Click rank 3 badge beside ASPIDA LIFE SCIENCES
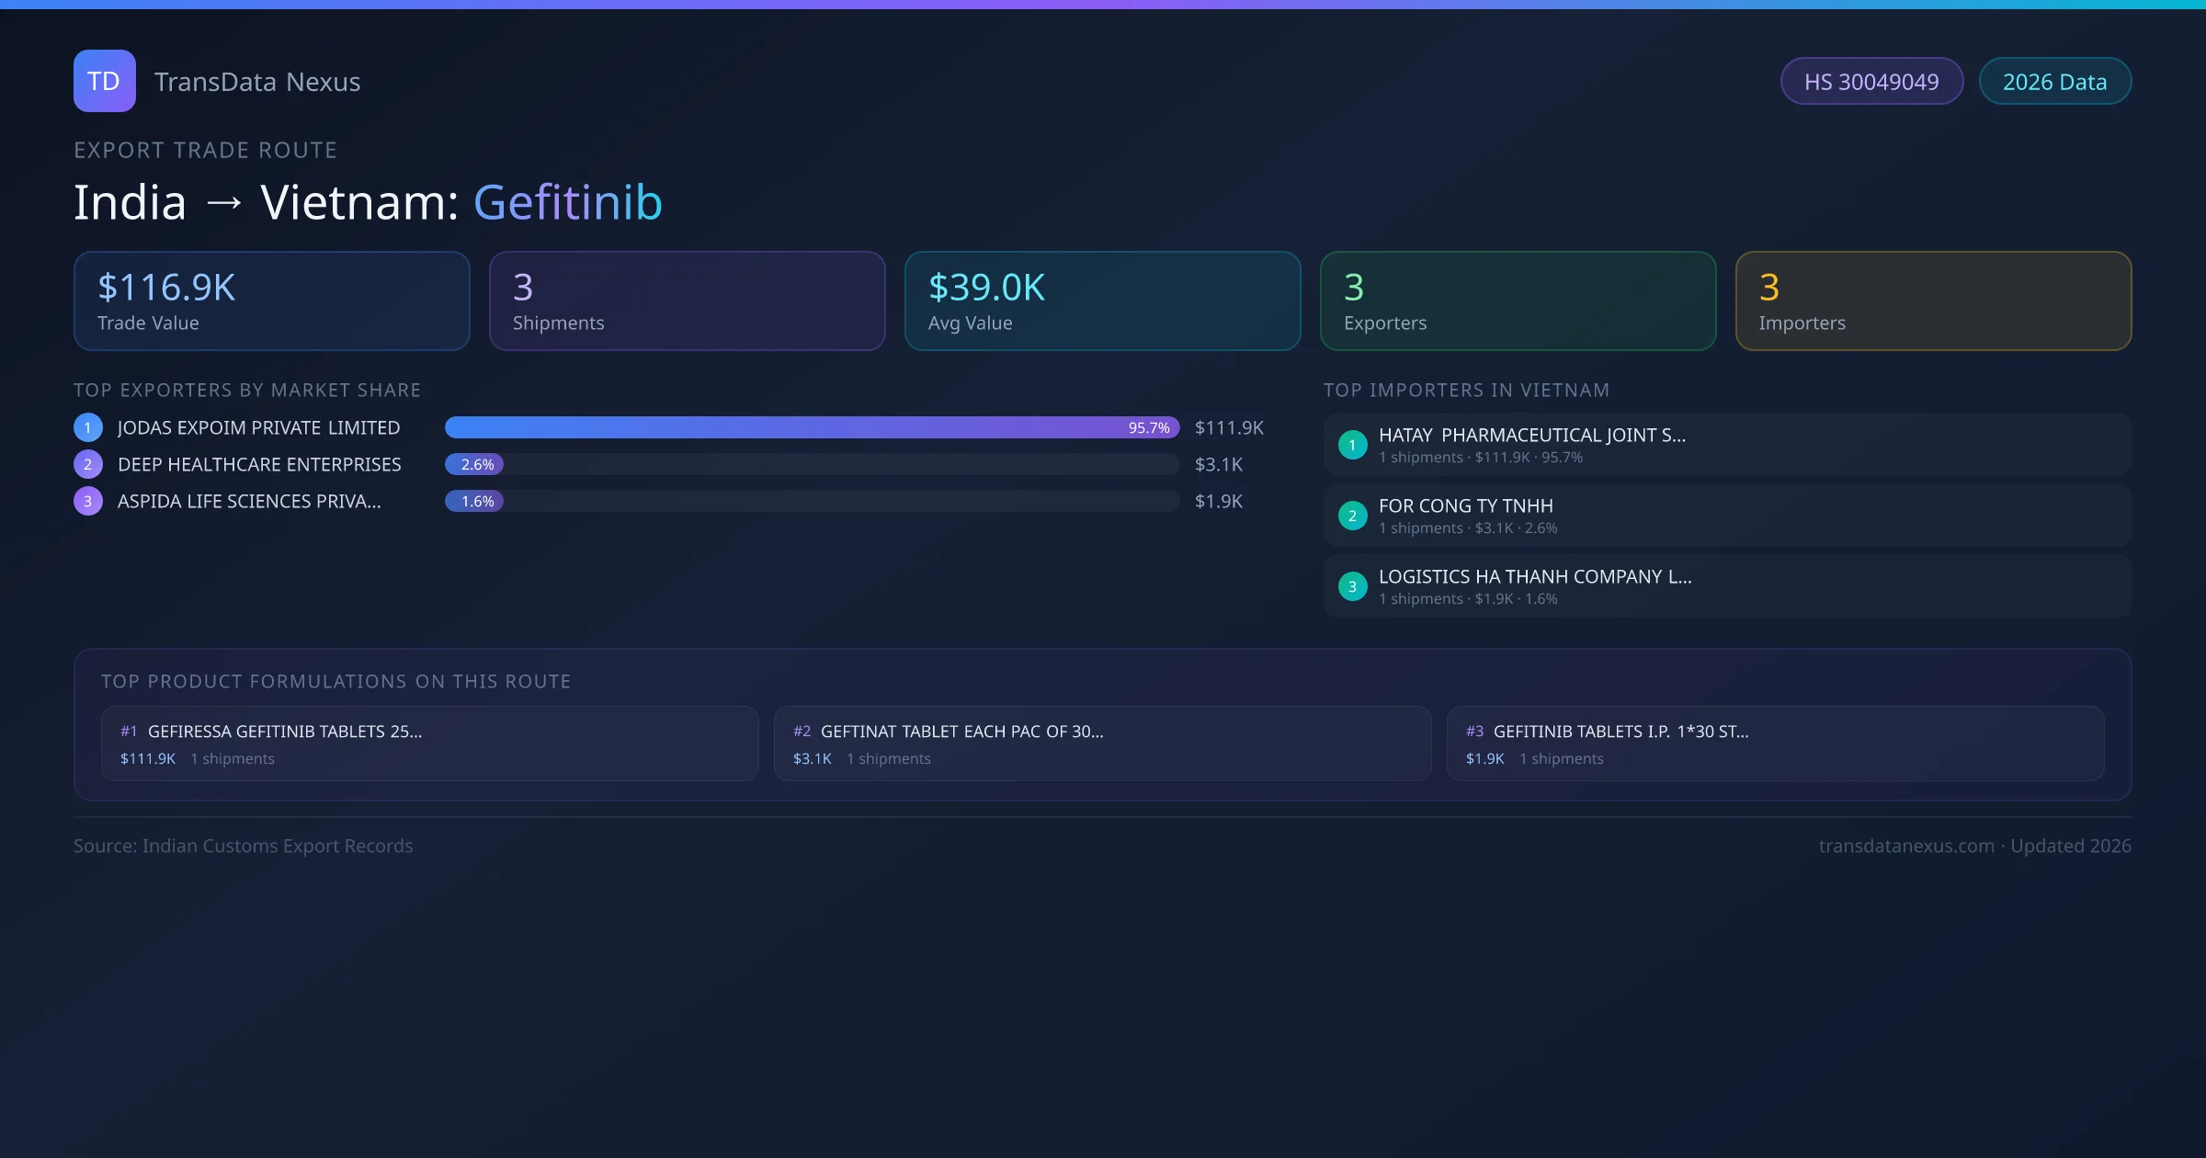The image size is (2206, 1158). point(88,501)
